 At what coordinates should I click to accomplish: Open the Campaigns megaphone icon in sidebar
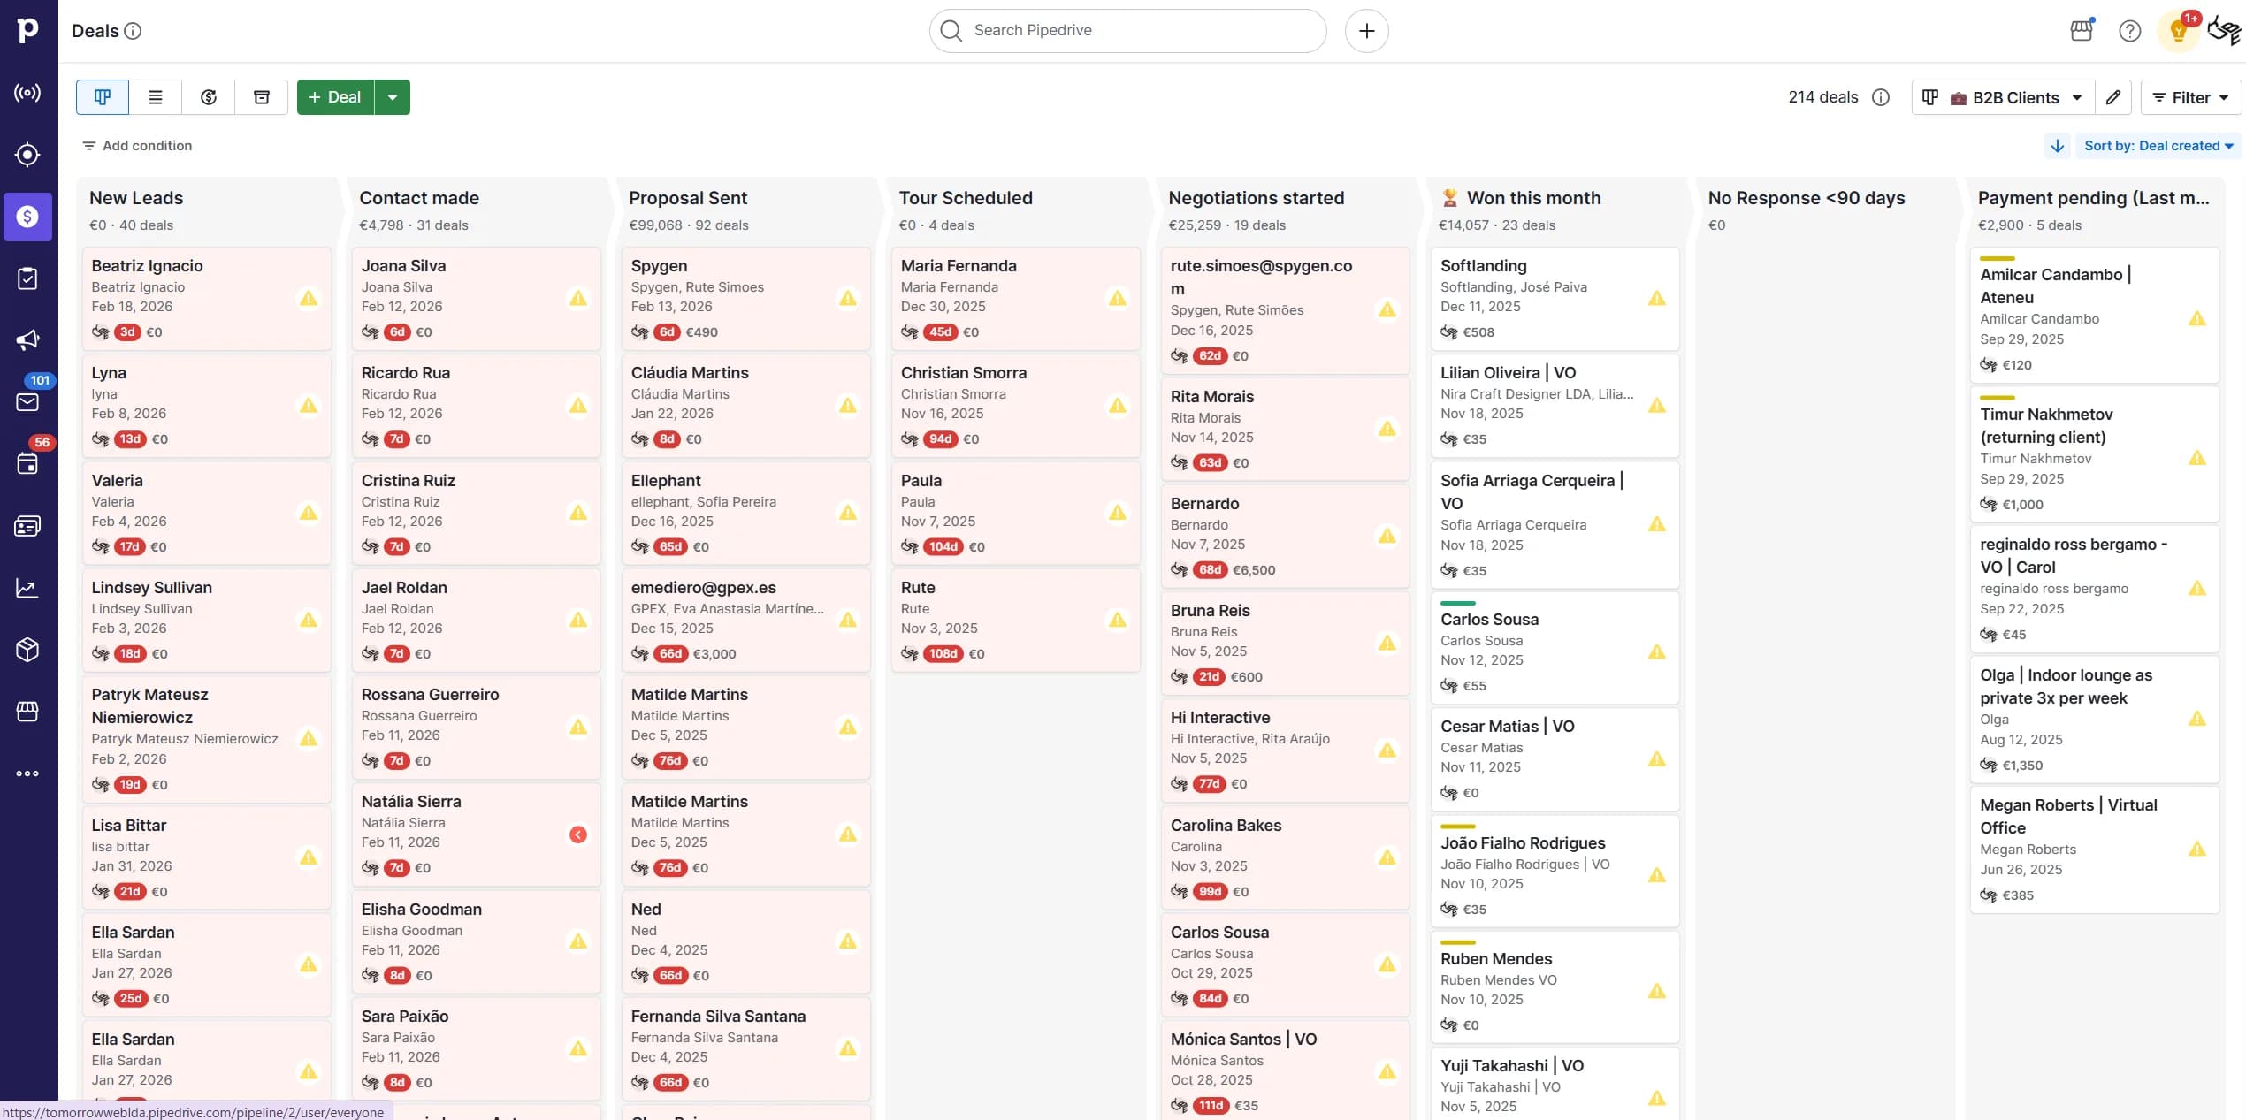tap(28, 340)
